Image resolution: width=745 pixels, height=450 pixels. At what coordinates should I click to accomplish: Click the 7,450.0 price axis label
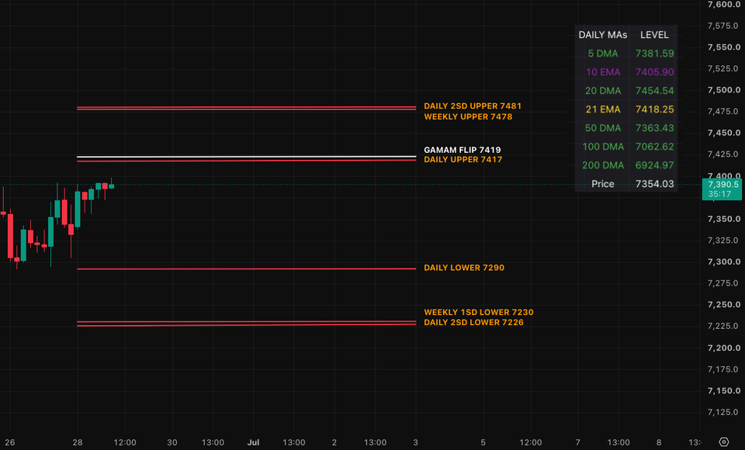click(723, 133)
